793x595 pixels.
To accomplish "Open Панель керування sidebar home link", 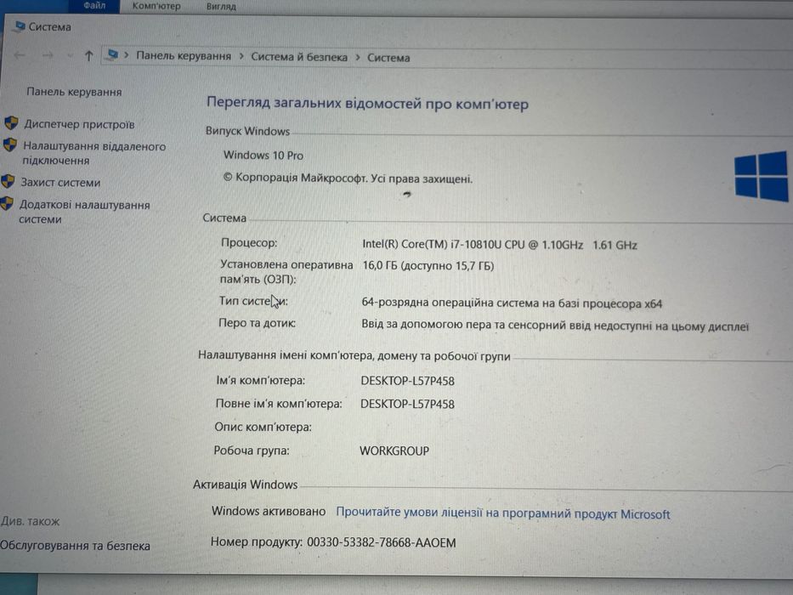I will point(74,92).
